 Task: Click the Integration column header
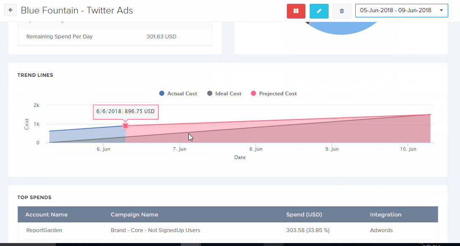point(386,215)
